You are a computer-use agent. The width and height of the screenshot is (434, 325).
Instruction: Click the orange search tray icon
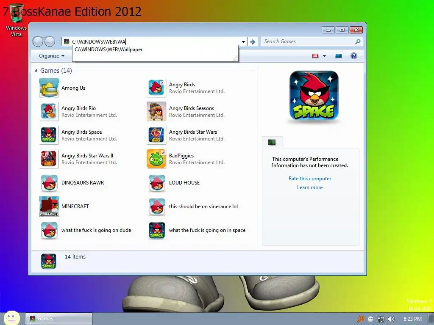coord(360,319)
